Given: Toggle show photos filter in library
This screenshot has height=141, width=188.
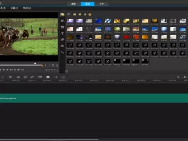Looking at the screenshot, I should [80, 14].
